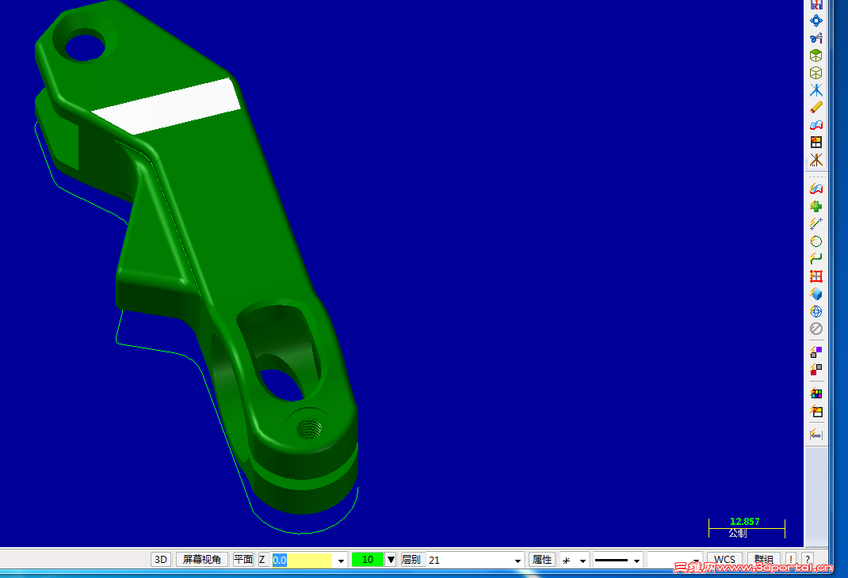Select the wireframe cube display icon
The image size is (848, 578).
coord(816,72)
